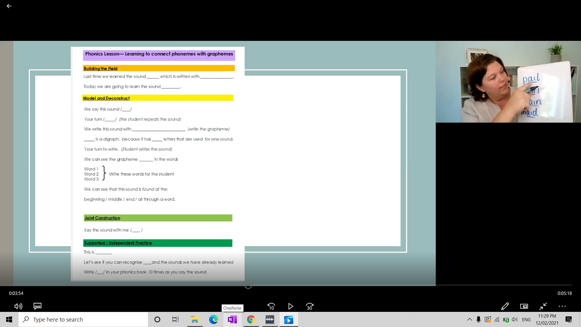Open OneNote from the taskbar
Viewport: 581px width, 327px height.
[x=232, y=320]
